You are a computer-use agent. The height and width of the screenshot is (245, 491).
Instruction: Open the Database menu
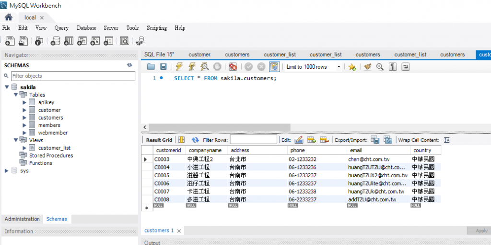click(x=86, y=28)
